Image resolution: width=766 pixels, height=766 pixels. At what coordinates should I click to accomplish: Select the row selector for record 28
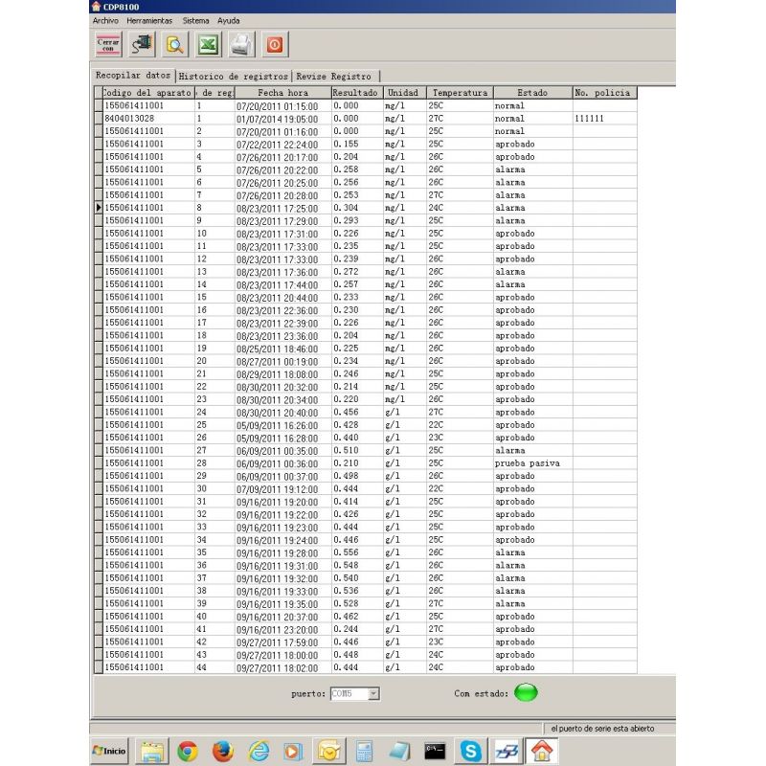click(99, 463)
